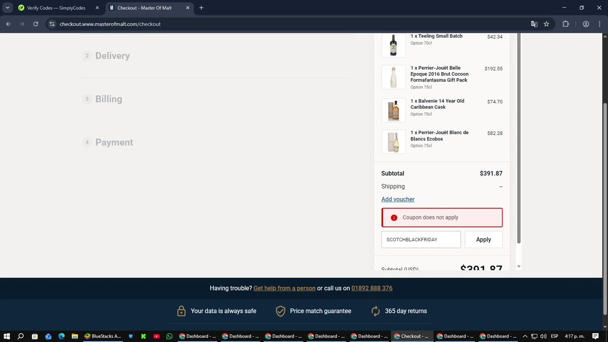
Task: Open the Payment checkout step
Action: coord(114,143)
